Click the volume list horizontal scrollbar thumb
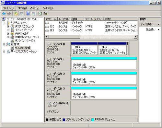 pos(64,37)
